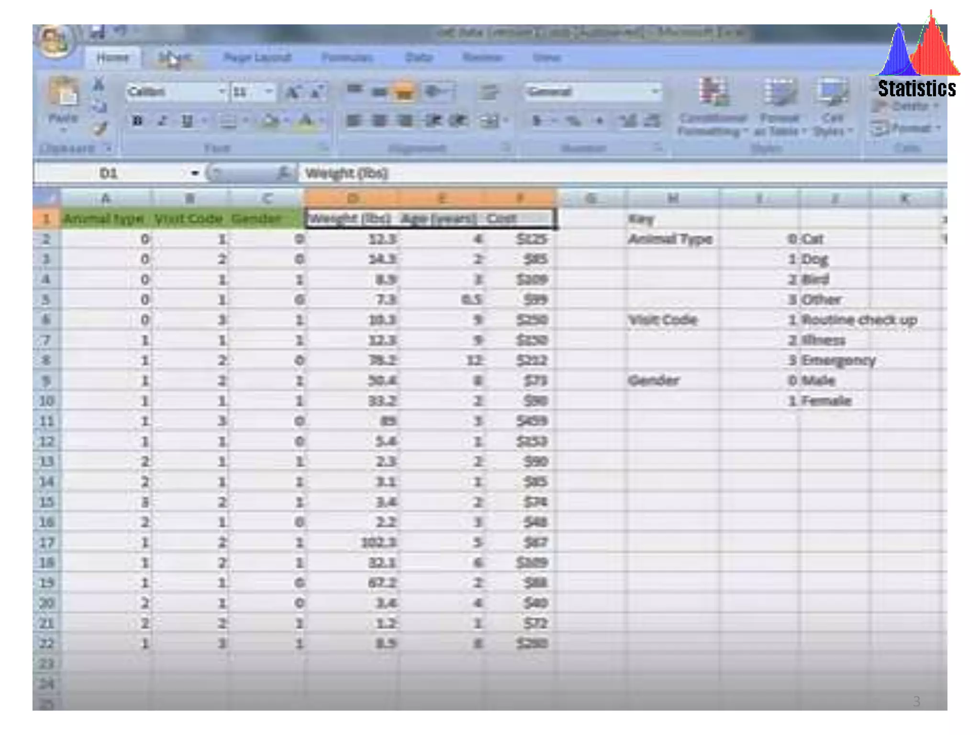Viewport: 980px width, 735px height.
Task: Toggle Underline formatting
Action: pyautogui.click(x=187, y=121)
